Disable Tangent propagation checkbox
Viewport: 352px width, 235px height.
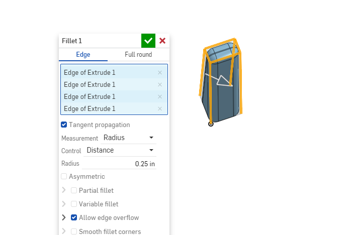coord(64,125)
